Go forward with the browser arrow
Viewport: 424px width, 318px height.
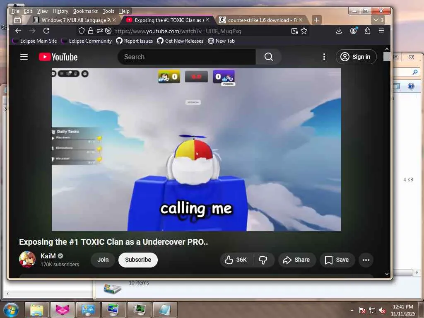(32, 31)
